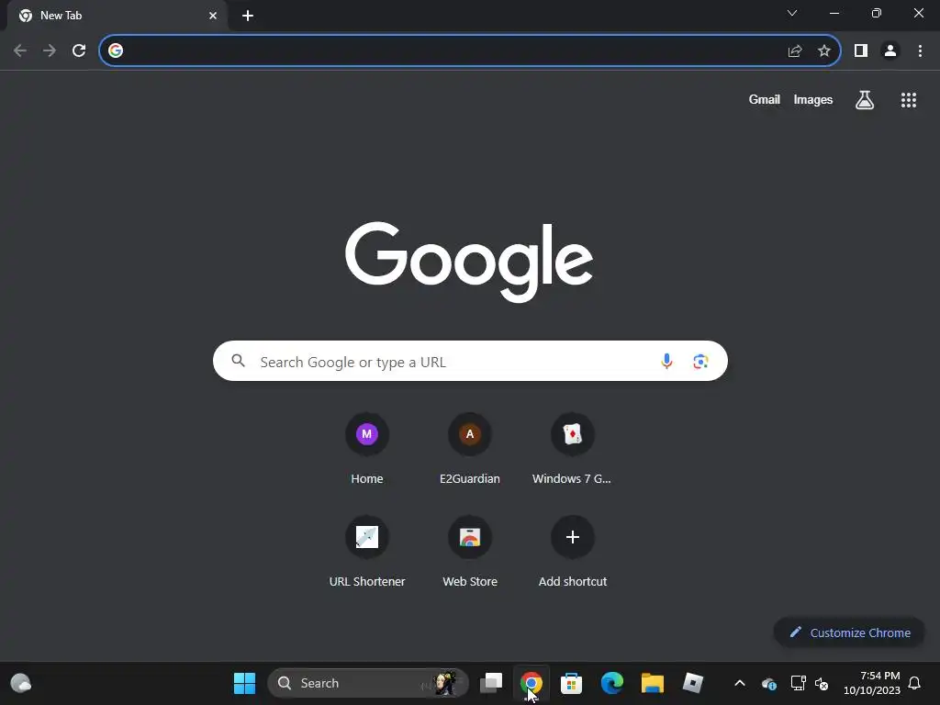Open network settings tray icon
940x705 pixels.
click(798, 683)
